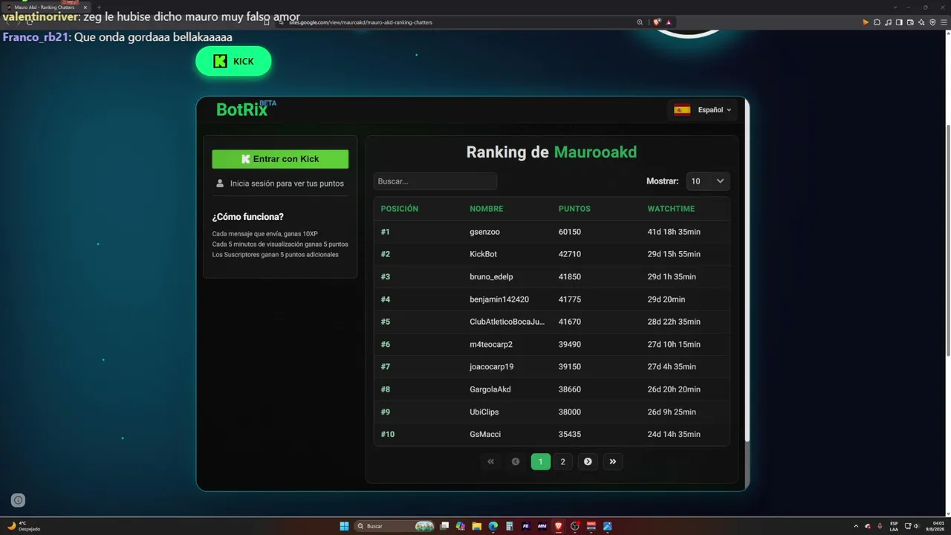Go to next page arrow
951x535 pixels.
coord(588,461)
